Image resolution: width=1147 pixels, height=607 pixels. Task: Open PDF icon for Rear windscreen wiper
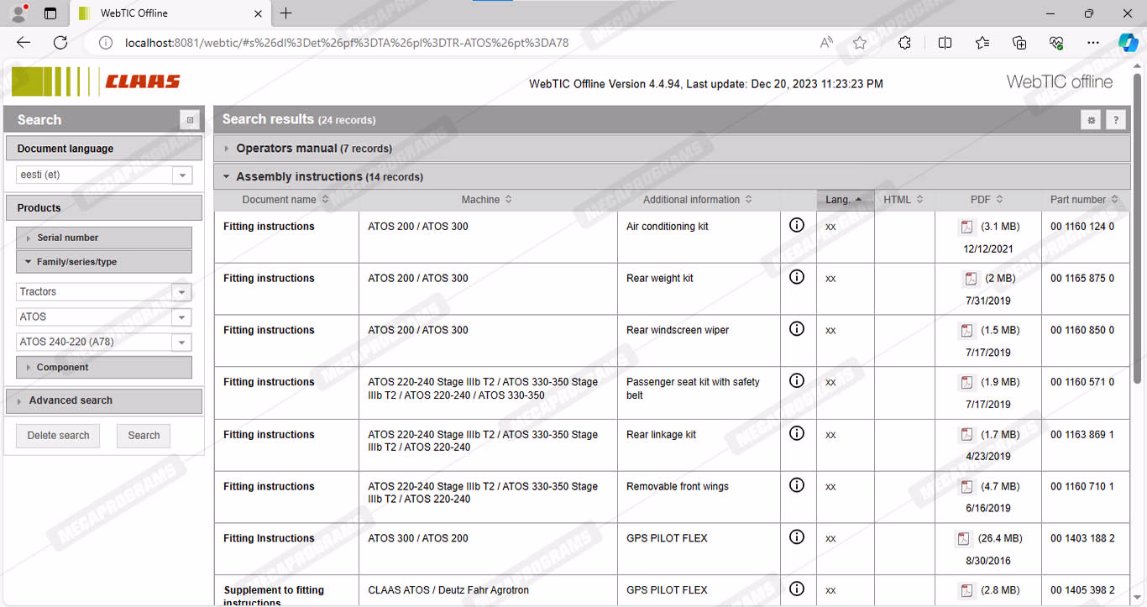[966, 331]
